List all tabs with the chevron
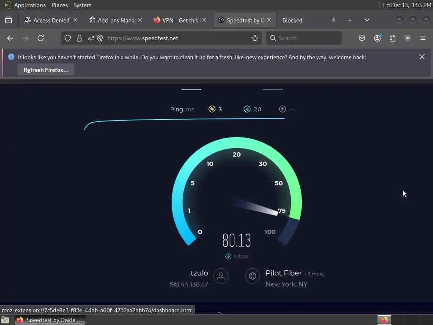Image resolution: width=433 pixels, height=325 pixels. [367, 20]
